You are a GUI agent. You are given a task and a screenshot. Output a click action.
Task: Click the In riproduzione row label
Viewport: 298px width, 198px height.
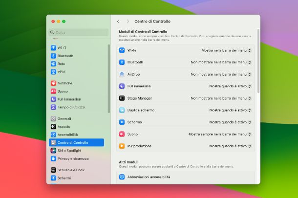click(140, 146)
